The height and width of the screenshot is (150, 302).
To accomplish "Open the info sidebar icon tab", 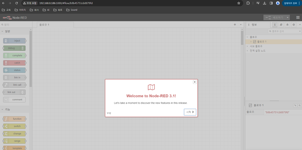I will 275,25.
